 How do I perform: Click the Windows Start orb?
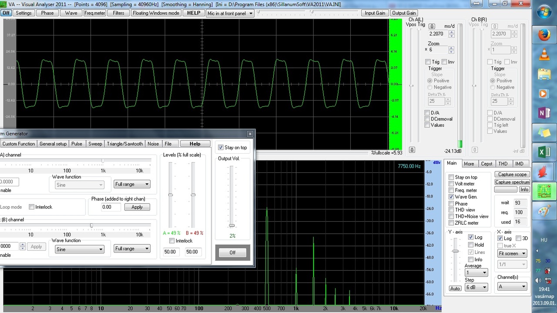coord(544,12)
